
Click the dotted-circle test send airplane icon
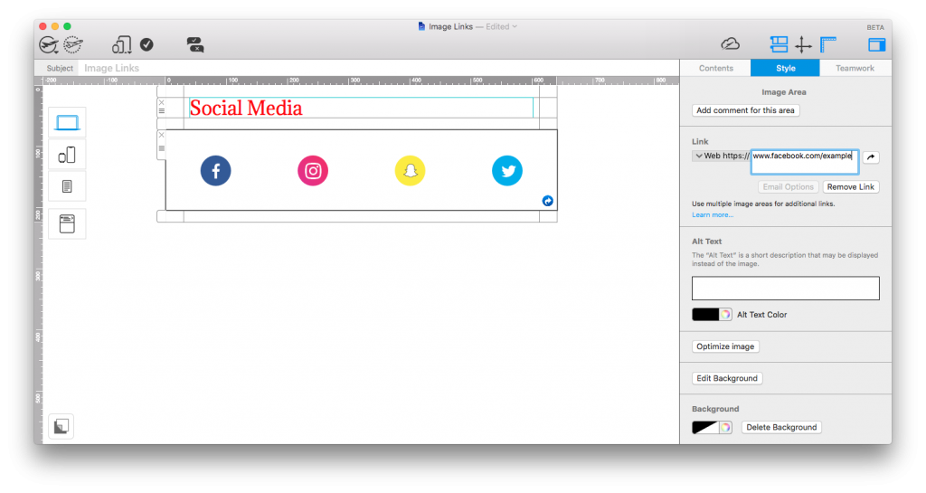point(73,45)
